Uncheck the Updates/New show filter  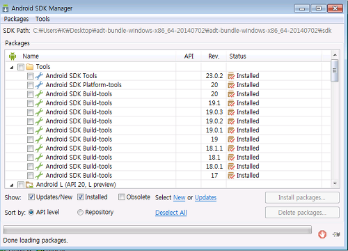(x=31, y=197)
